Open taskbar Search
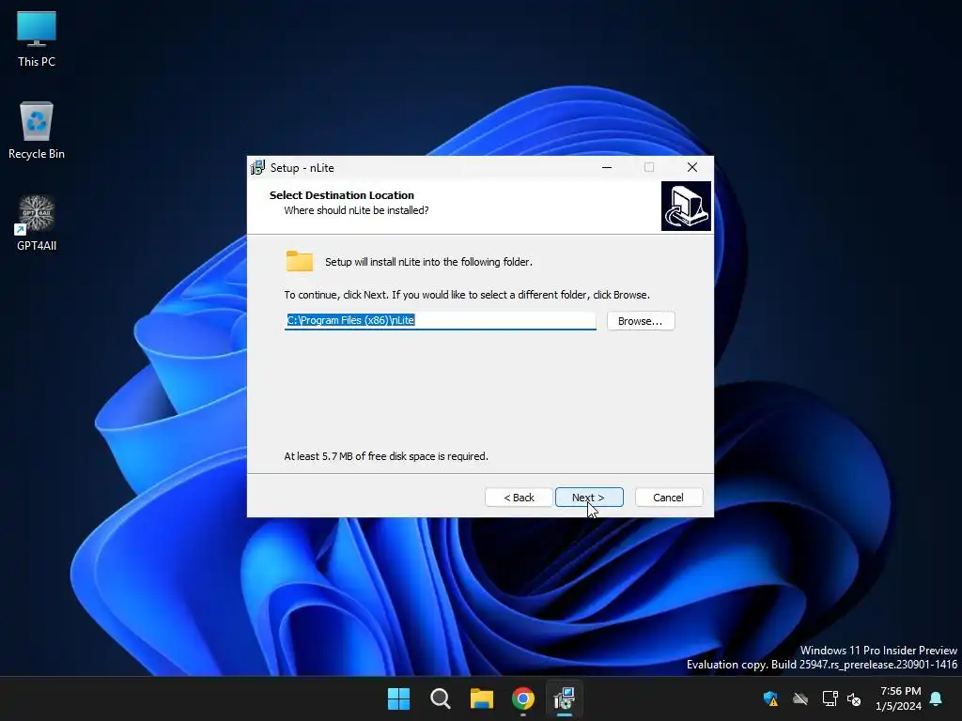Screen dimensions: 962x721 tap(440, 698)
